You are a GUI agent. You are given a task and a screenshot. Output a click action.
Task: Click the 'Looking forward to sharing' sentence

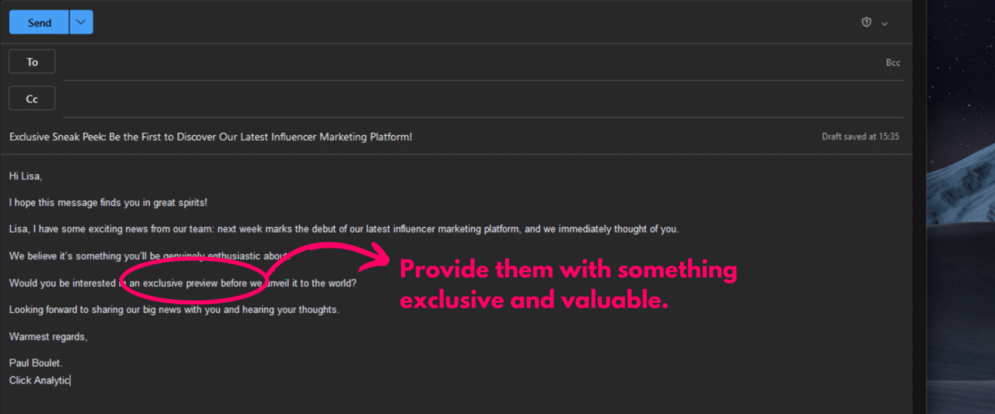[x=175, y=310]
